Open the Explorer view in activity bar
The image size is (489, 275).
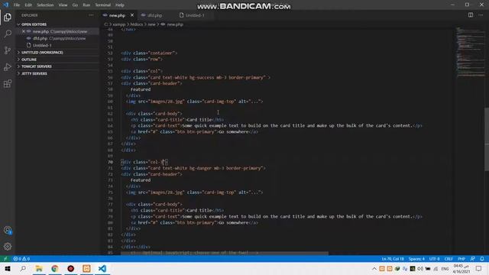point(8,17)
